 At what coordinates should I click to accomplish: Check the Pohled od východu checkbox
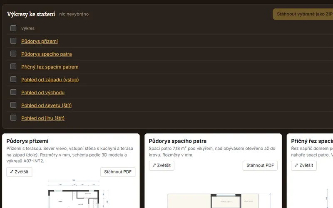click(13, 92)
